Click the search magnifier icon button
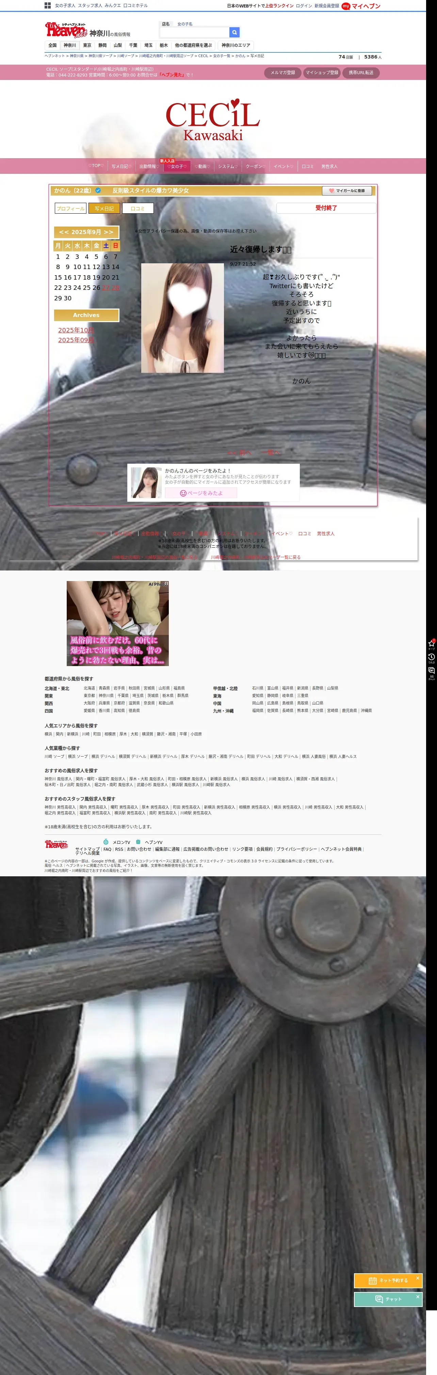Image resolution: width=437 pixels, height=1375 pixels. pyautogui.click(x=234, y=33)
